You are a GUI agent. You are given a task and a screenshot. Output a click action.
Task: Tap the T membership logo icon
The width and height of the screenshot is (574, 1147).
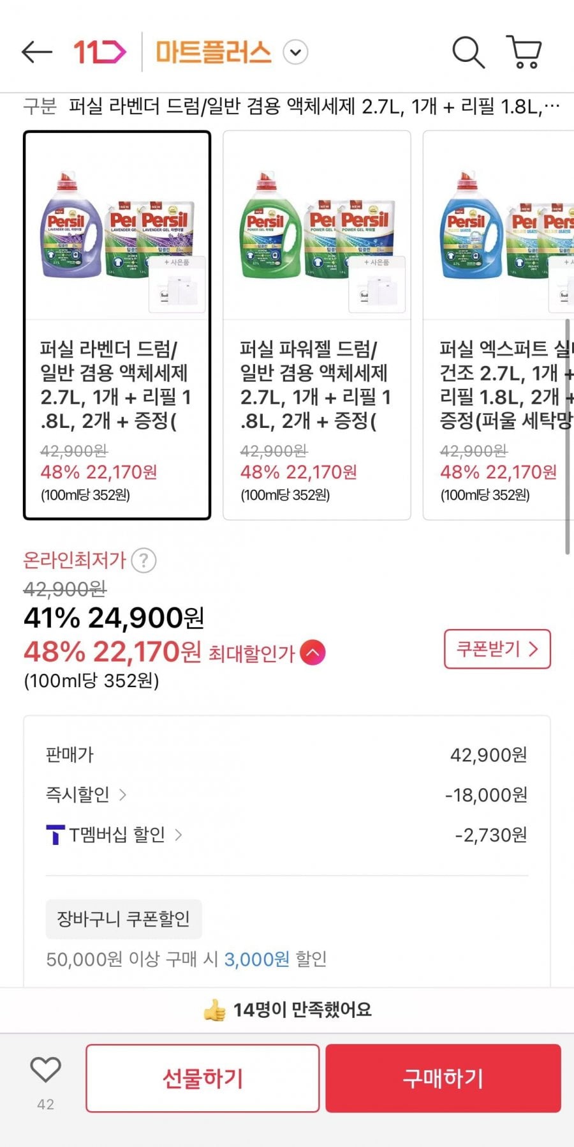[55, 835]
